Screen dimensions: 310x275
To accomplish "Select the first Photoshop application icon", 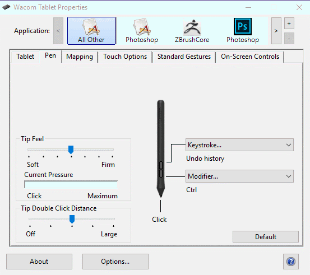I will [142, 31].
